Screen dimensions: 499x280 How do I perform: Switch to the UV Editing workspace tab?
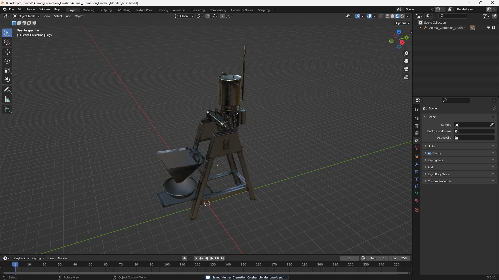[123, 10]
